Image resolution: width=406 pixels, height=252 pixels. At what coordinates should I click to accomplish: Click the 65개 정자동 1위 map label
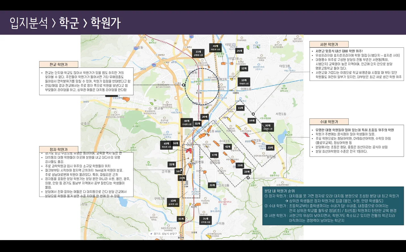pyautogui.click(x=166, y=145)
